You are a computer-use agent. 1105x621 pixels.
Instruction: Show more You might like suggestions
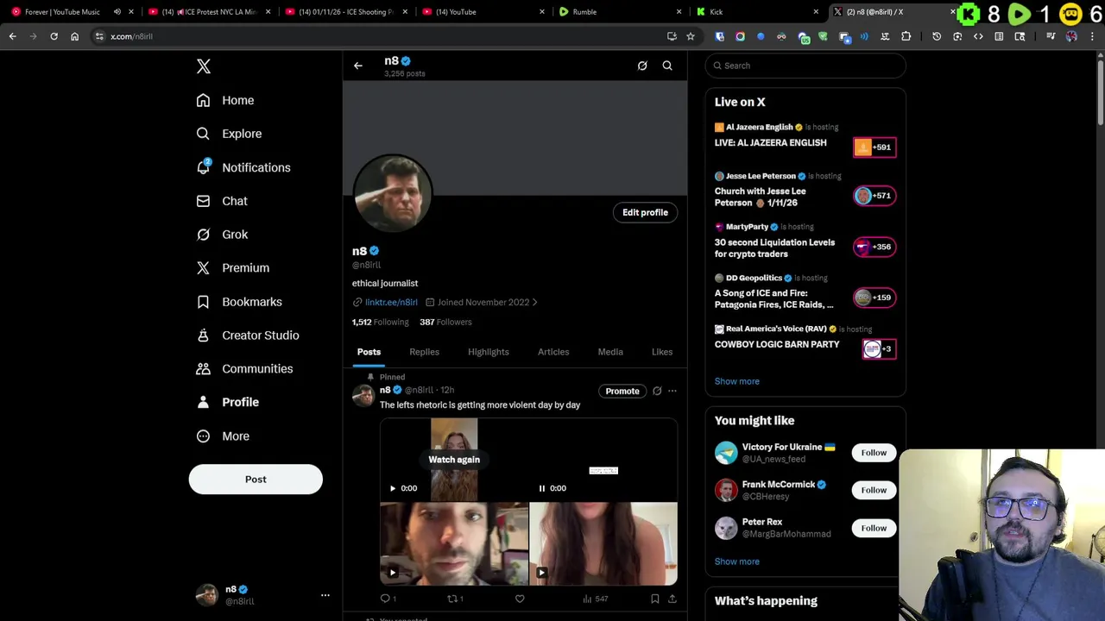click(737, 561)
